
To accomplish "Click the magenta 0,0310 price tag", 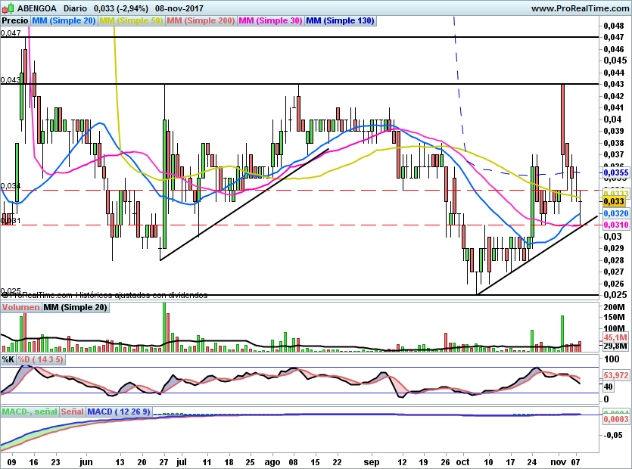I will (x=615, y=225).
